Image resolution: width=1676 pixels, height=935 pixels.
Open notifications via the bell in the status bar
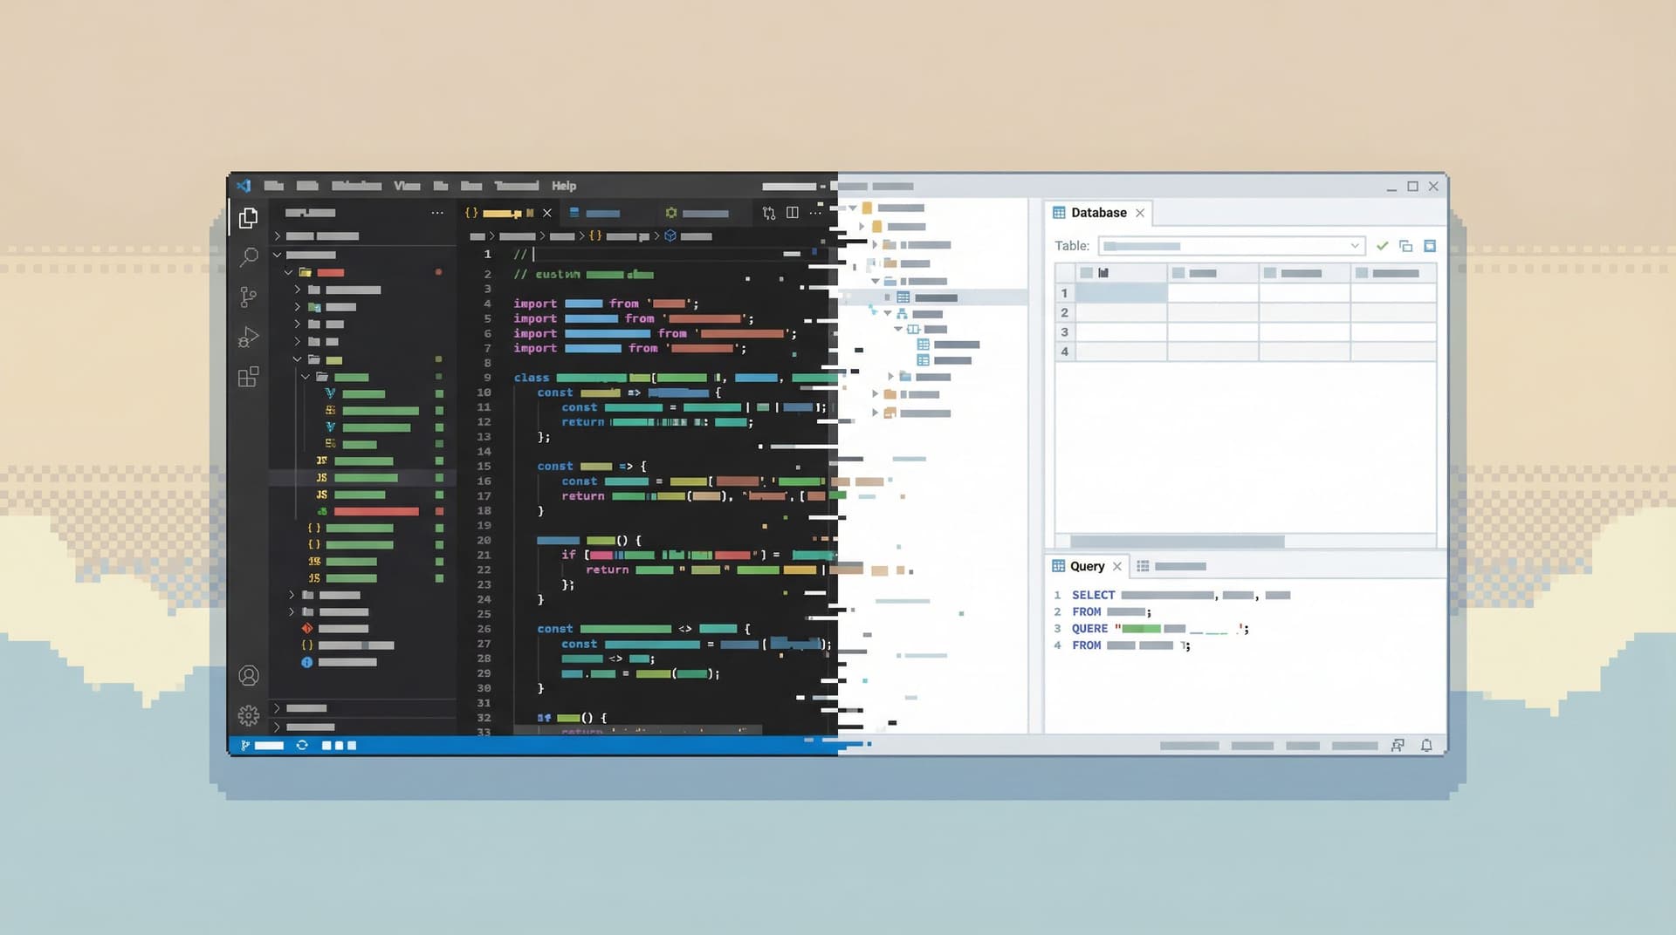(1426, 746)
